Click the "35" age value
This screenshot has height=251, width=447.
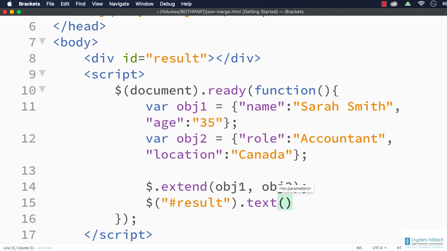click(x=207, y=122)
